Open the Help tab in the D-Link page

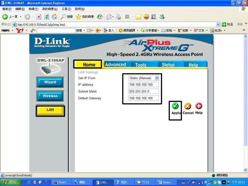tap(193, 65)
